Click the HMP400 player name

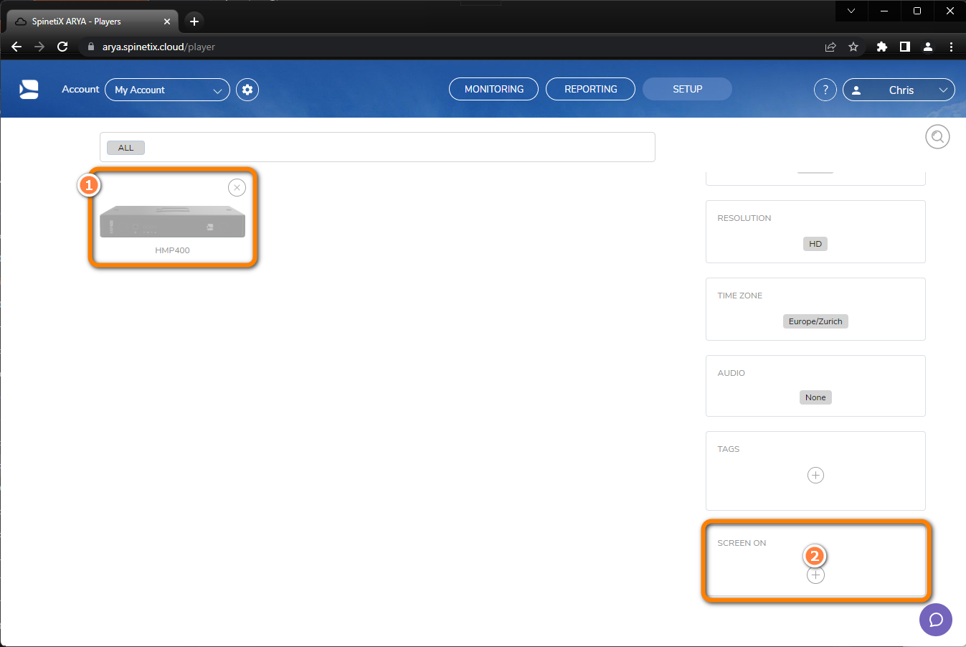172,250
